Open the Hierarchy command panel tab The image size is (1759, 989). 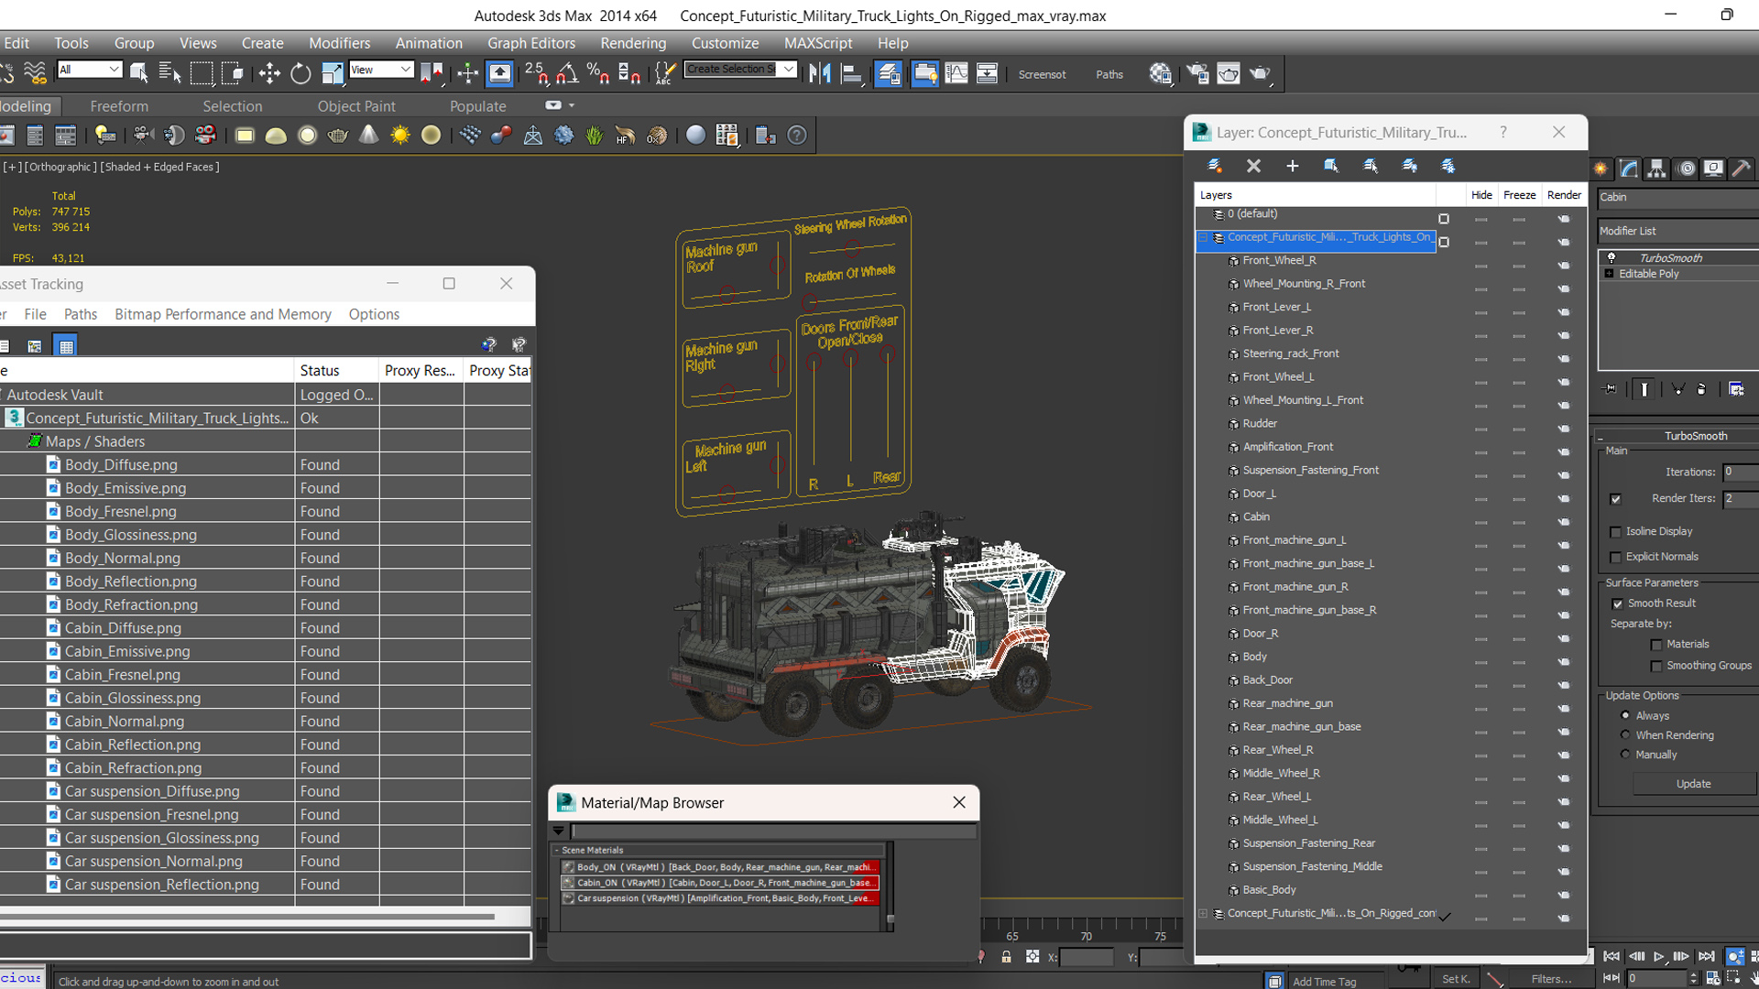click(x=1656, y=168)
